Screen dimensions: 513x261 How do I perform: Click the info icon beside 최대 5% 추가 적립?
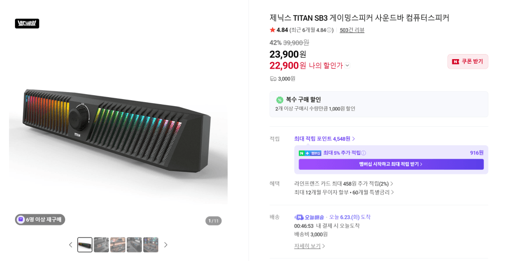click(364, 153)
